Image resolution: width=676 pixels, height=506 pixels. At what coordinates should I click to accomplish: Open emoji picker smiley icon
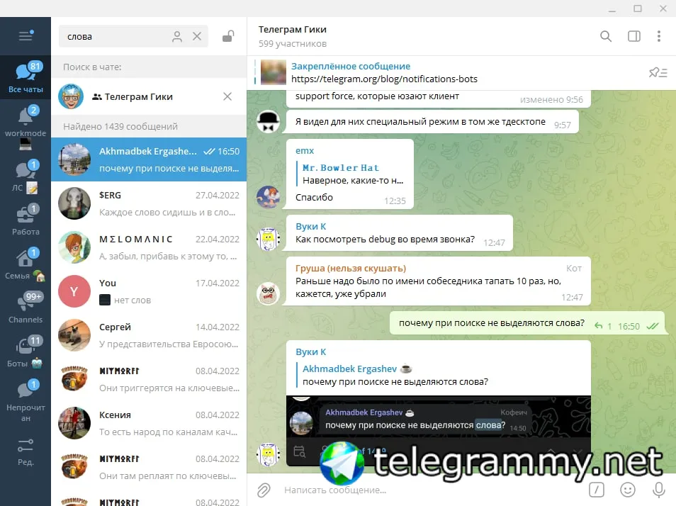click(628, 490)
